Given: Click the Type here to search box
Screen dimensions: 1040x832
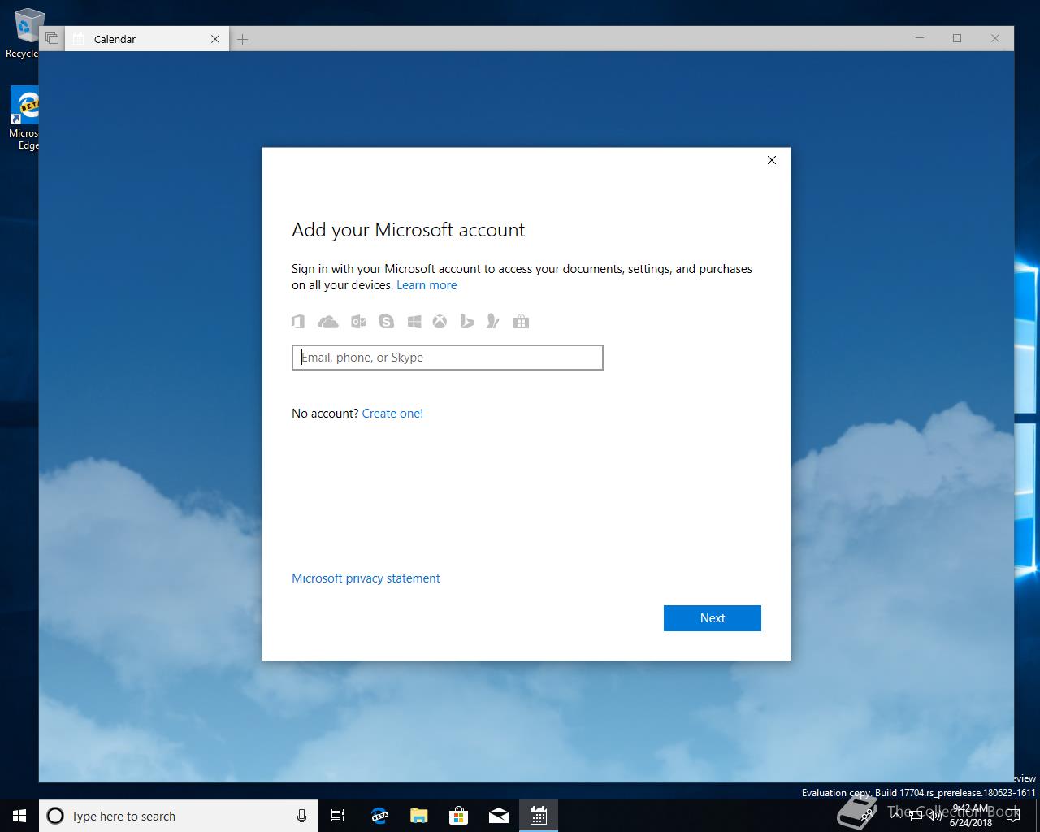Looking at the screenshot, I should point(179,816).
